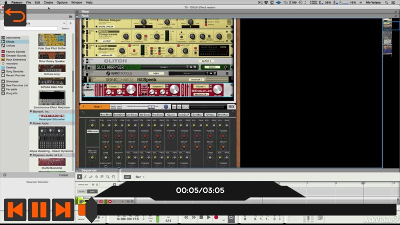
Task: Click the video progress scrubber handle
Action: (x=91, y=210)
